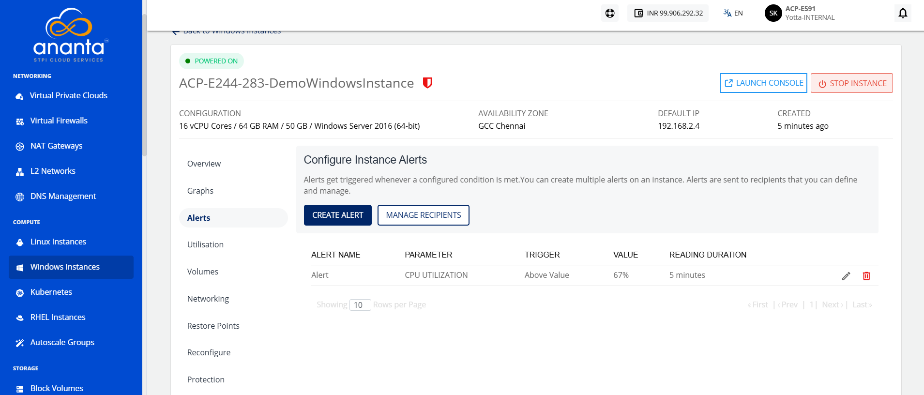This screenshot has width=924, height=395.
Task: Click the Above Value trigger cell
Action: pyautogui.click(x=546, y=275)
